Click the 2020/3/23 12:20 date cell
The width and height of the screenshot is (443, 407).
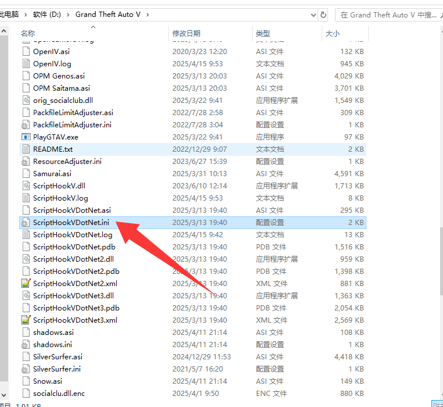(x=200, y=52)
